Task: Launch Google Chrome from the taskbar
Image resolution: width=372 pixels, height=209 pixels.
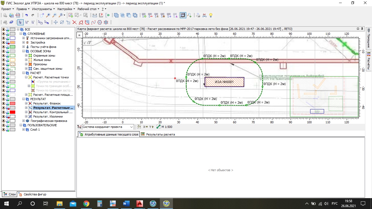Action: coord(86,204)
